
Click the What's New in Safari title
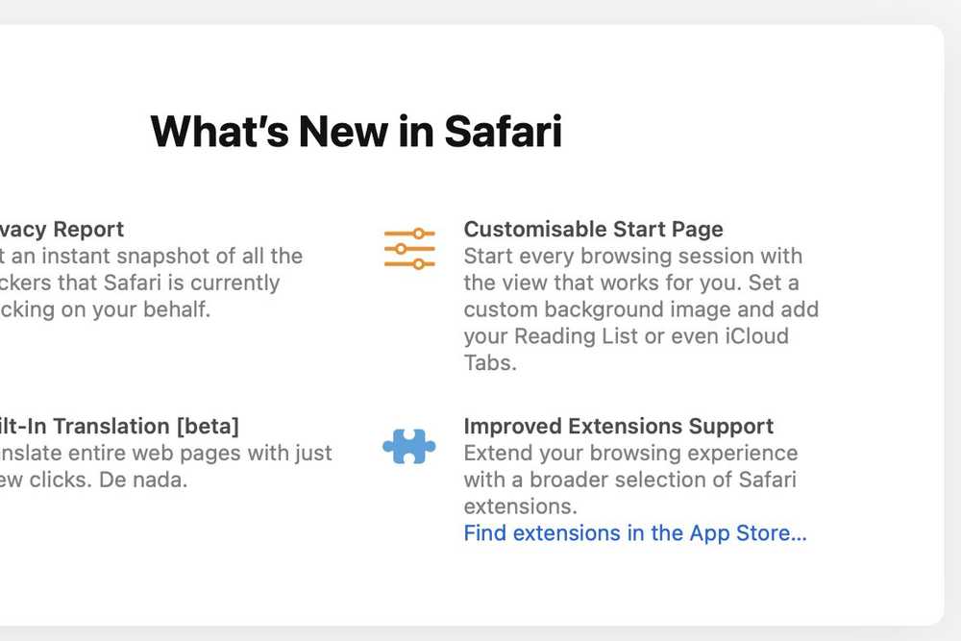tap(357, 131)
